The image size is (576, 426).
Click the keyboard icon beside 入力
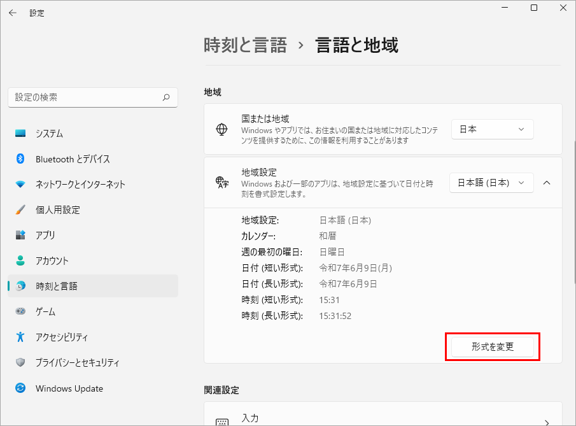coord(222,422)
